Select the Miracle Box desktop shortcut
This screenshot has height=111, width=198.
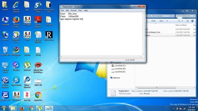click(38, 67)
